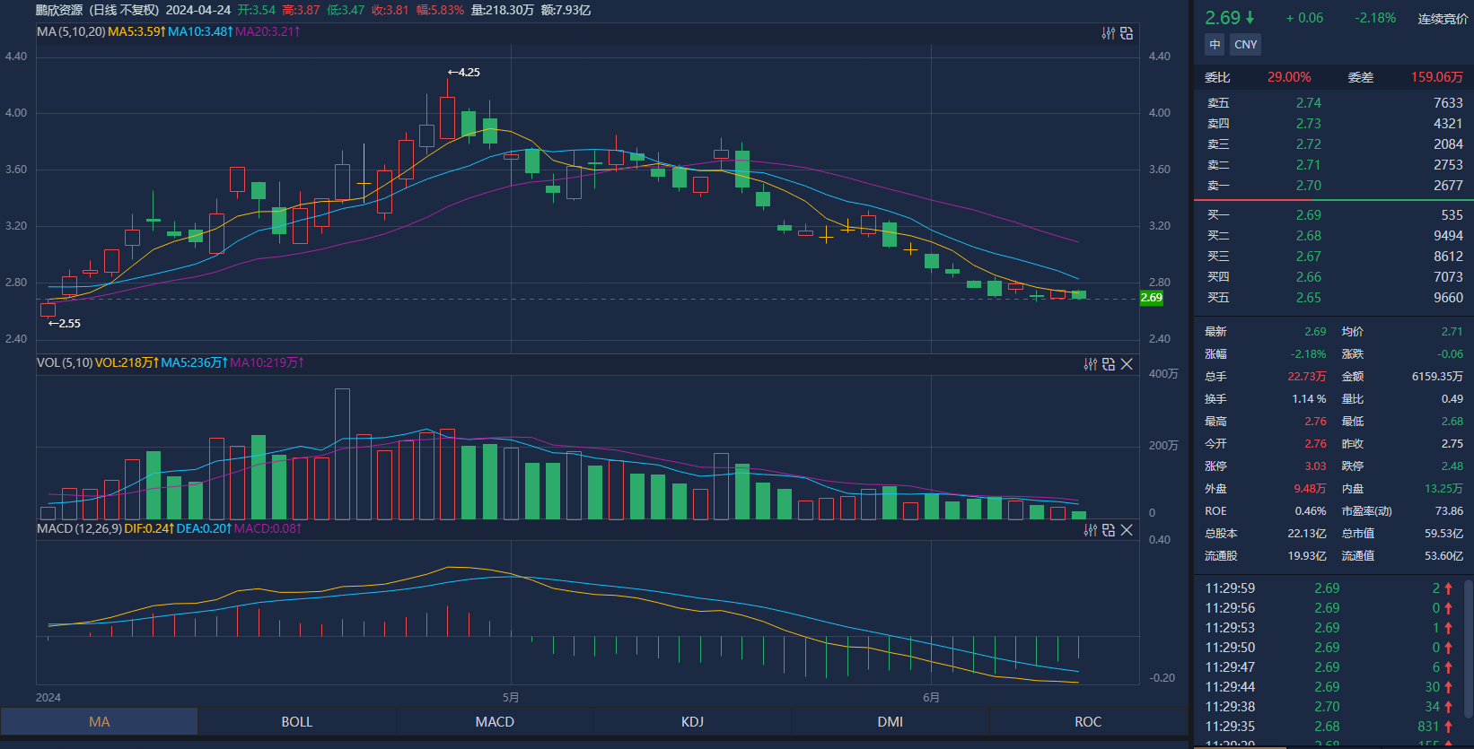This screenshot has width=1474, height=749.
Task: Toggle the CNY currency button
Action: point(1245,45)
